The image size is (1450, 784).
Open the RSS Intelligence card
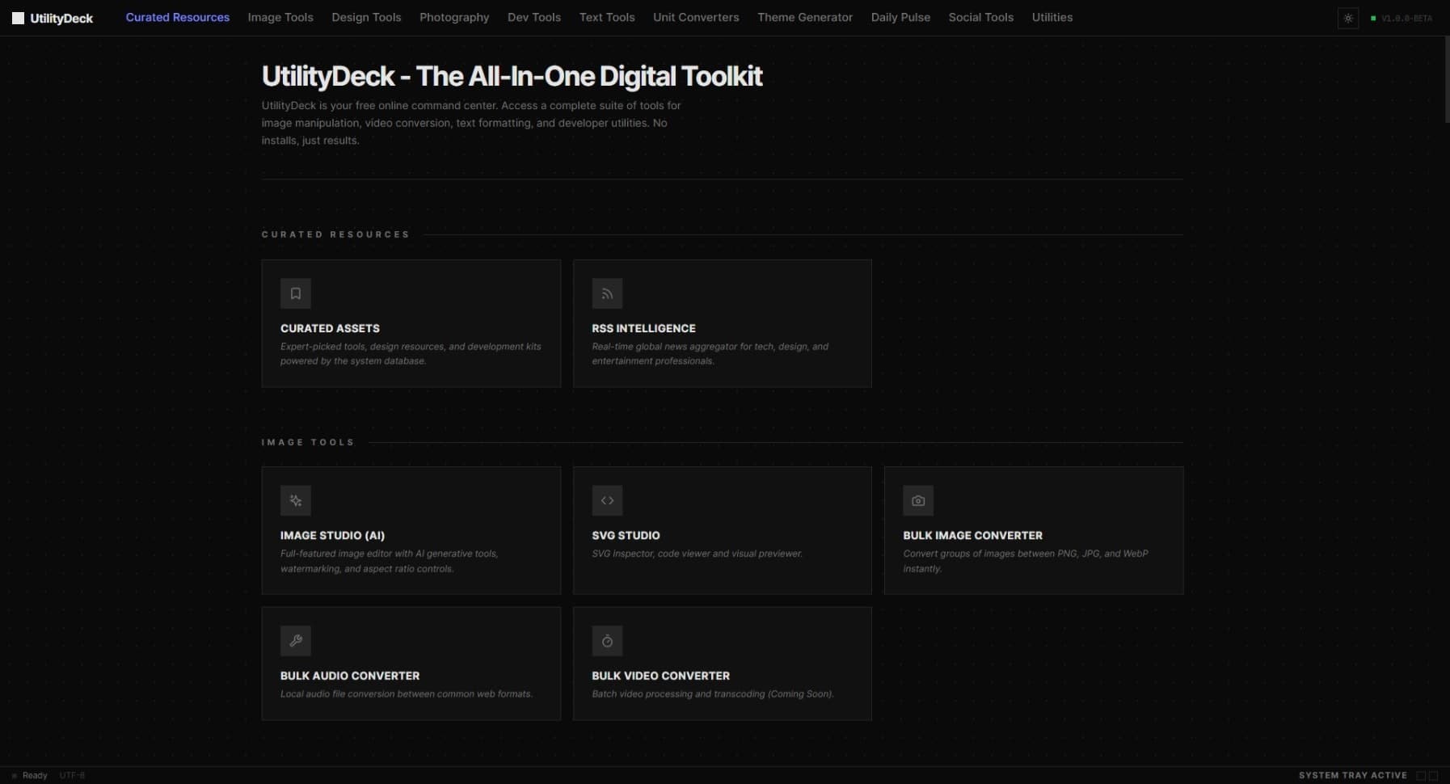pos(722,323)
